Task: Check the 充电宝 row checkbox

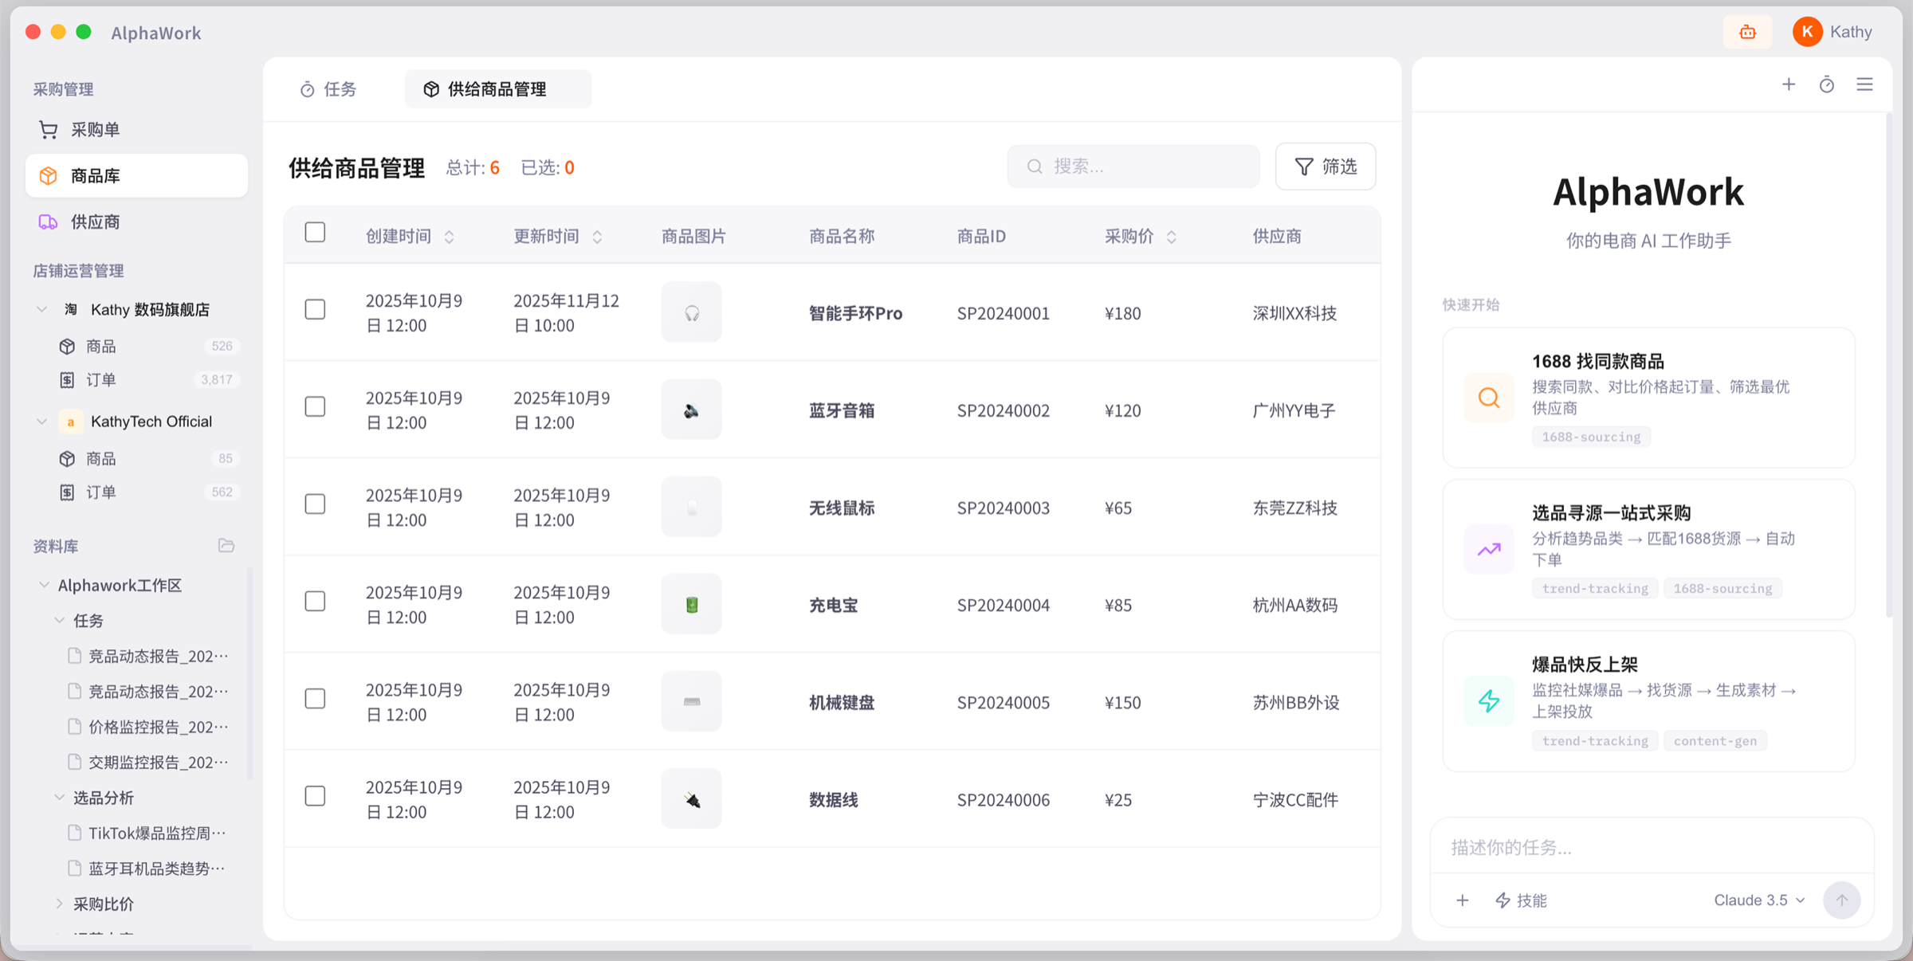Action: point(315,601)
